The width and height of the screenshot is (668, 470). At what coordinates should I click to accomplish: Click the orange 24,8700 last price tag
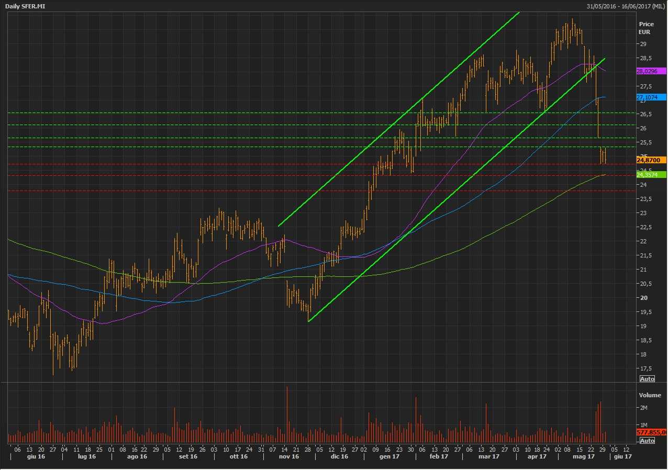pyautogui.click(x=651, y=160)
